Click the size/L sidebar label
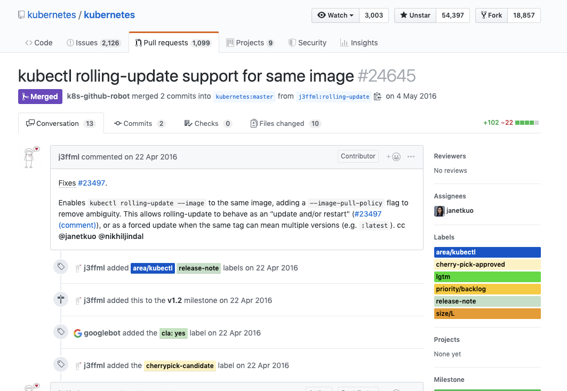Image resolution: width=567 pixels, height=391 pixels. (487, 314)
